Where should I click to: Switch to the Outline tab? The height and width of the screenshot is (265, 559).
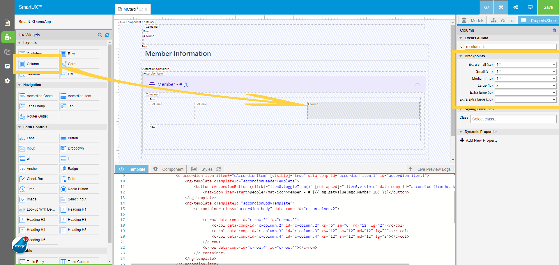502,21
